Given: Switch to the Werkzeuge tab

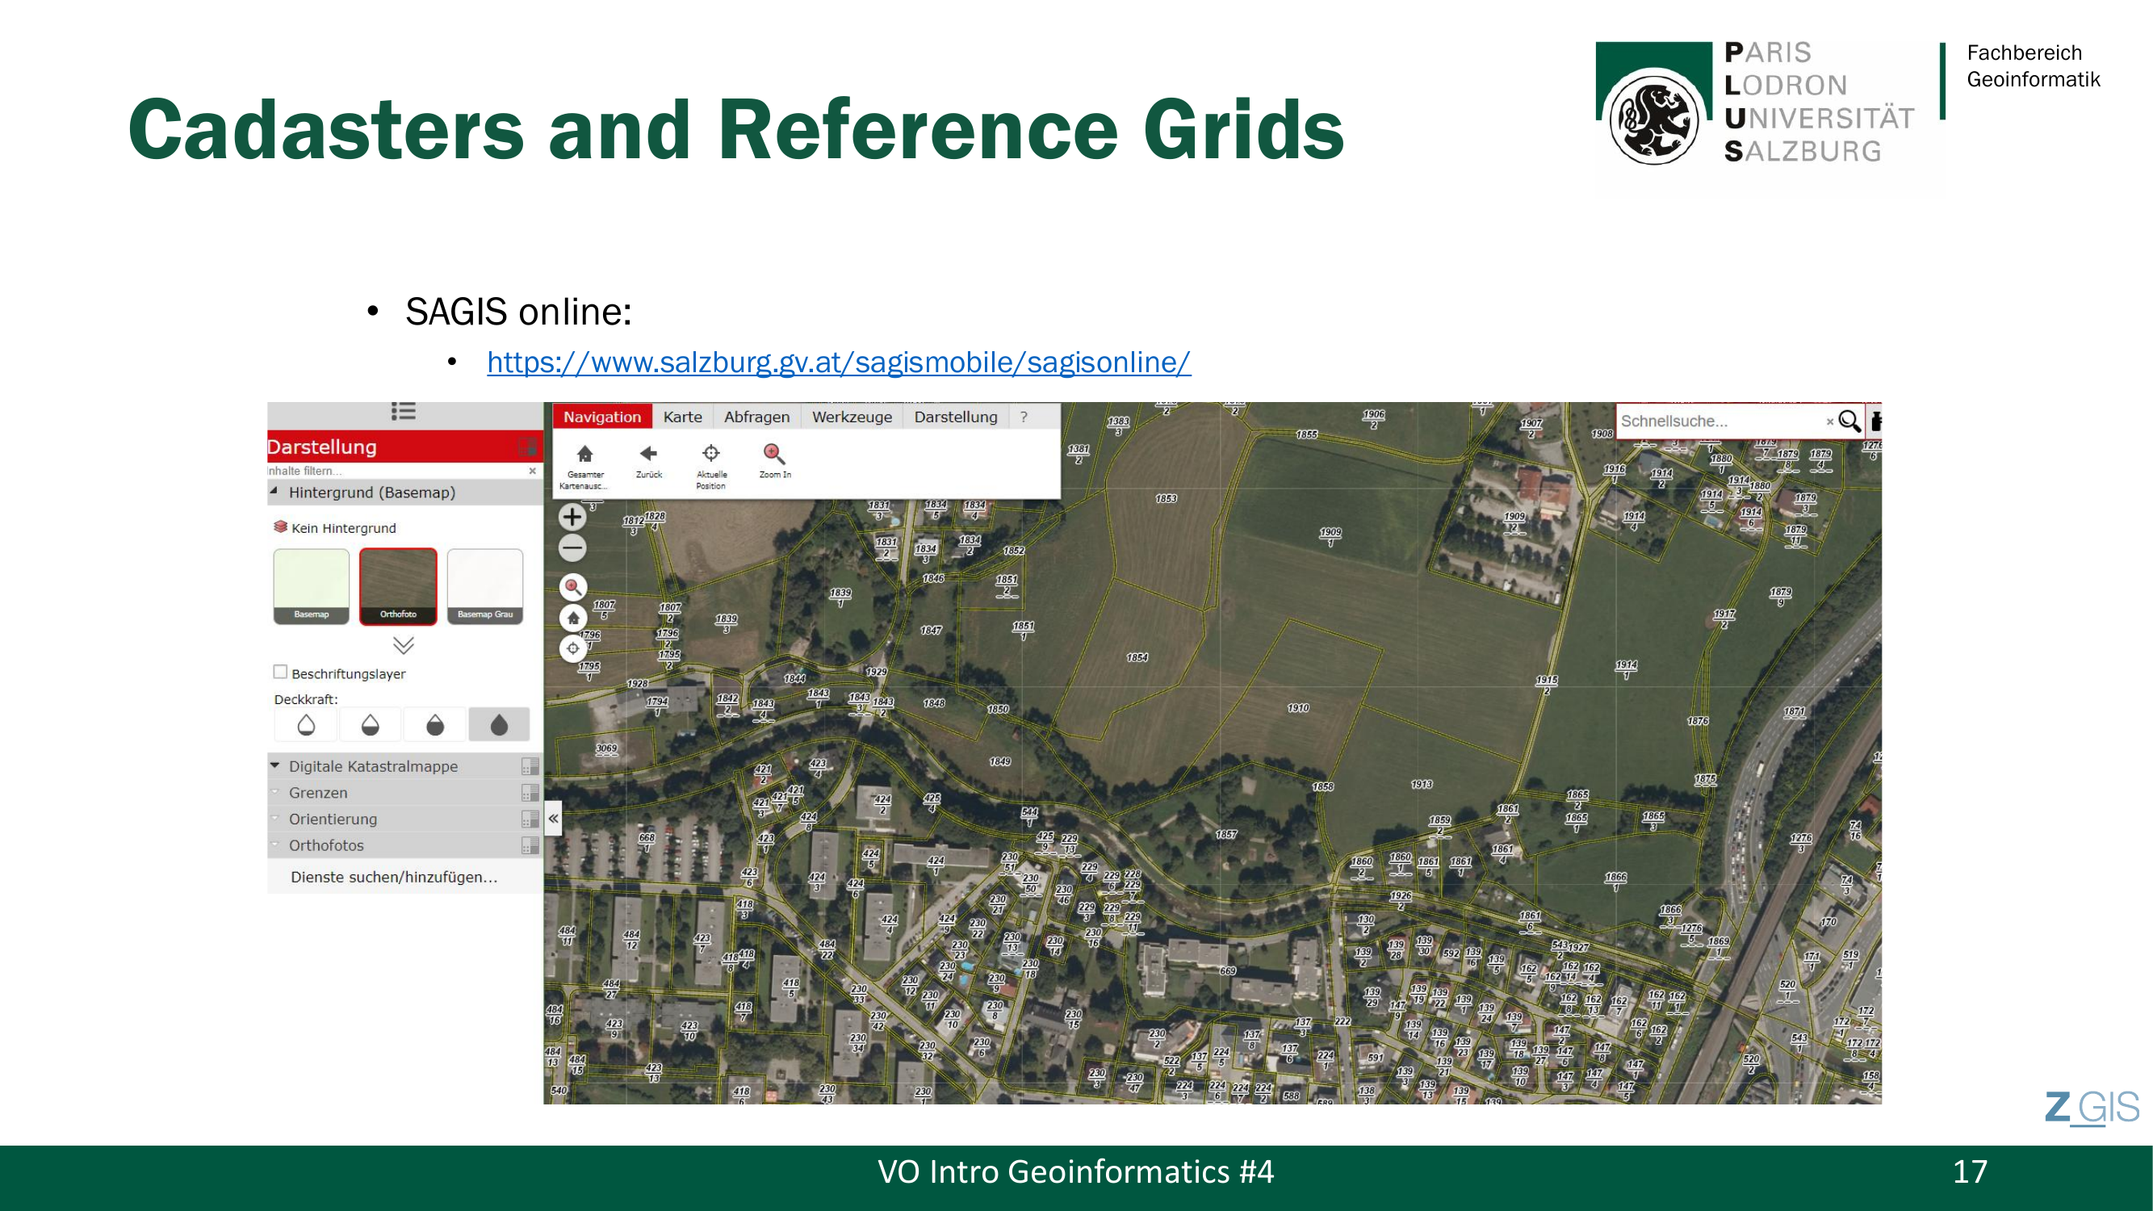Looking at the screenshot, I should (852, 417).
